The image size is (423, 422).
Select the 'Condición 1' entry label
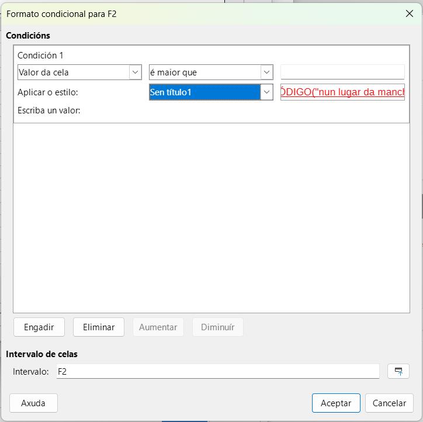(x=40, y=56)
